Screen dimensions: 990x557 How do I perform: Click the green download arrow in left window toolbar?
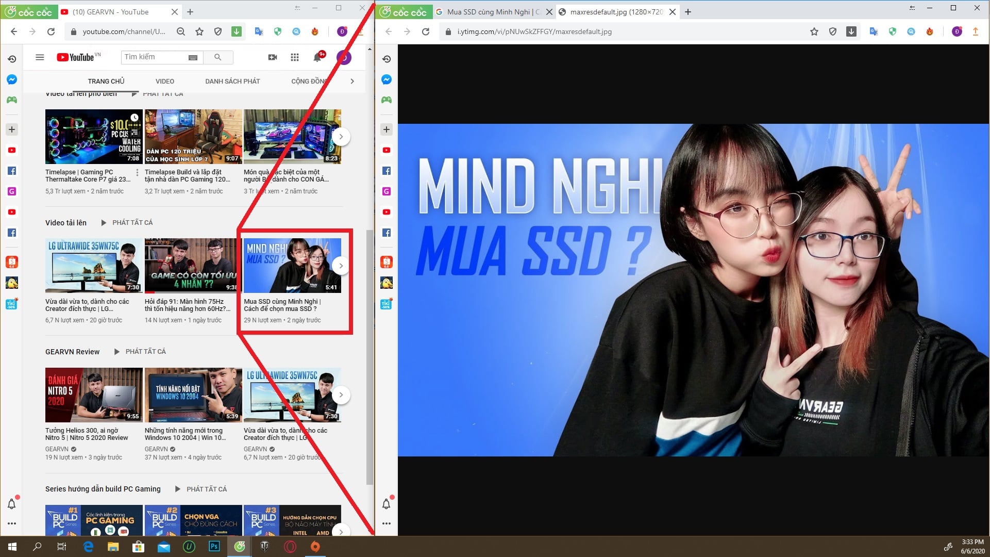point(237,31)
